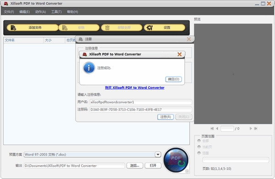275x179 pixels.
Task: Select the 范围 radio button
Action: (x=199, y=153)
